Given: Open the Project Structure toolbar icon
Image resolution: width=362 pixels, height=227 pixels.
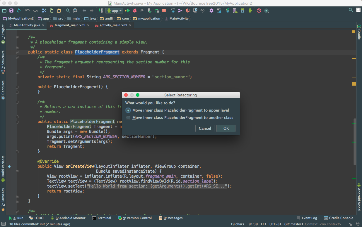Looking at the screenshot, I should click(x=219, y=11).
